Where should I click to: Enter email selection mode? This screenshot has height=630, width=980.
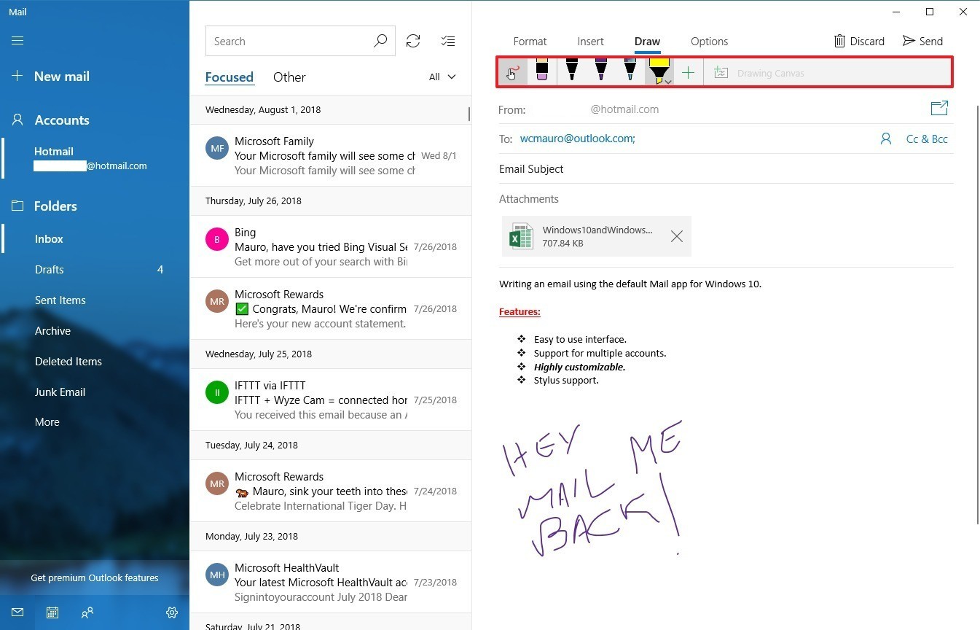448,41
